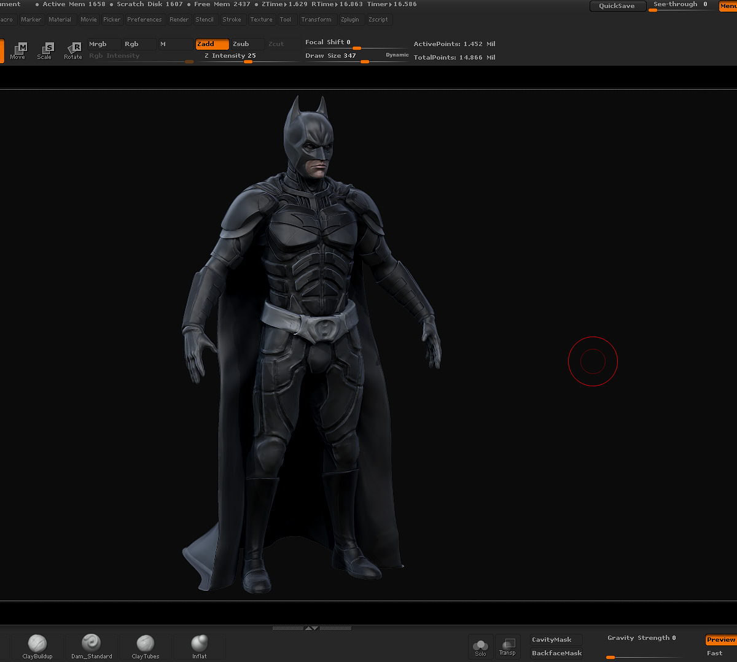Pick the ClayBuildup brush
Image resolution: width=737 pixels, height=662 pixels.
tap(37, 647)
